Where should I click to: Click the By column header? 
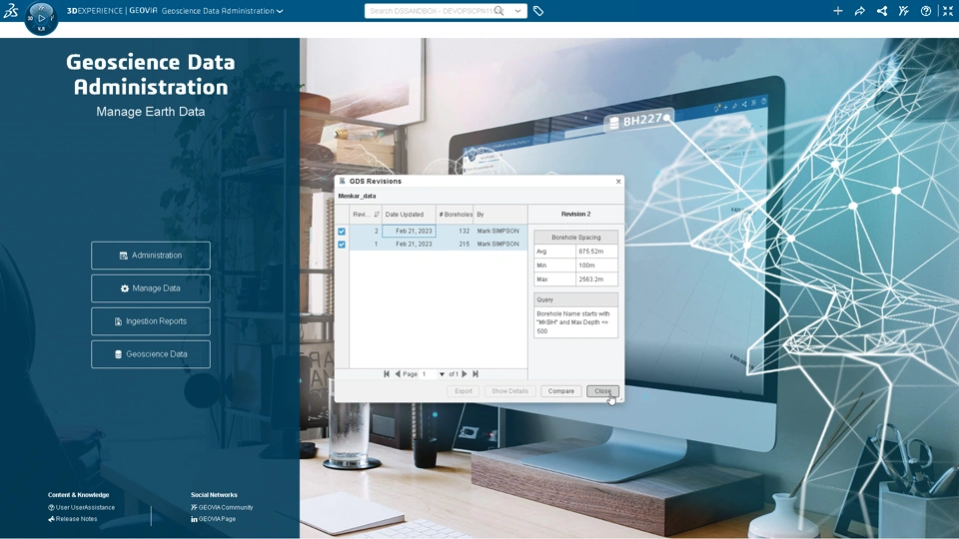(x=500, y=215)
